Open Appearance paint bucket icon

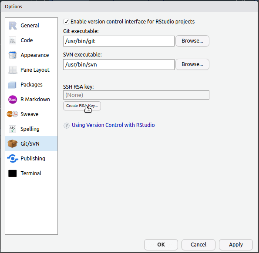[12, 55]
